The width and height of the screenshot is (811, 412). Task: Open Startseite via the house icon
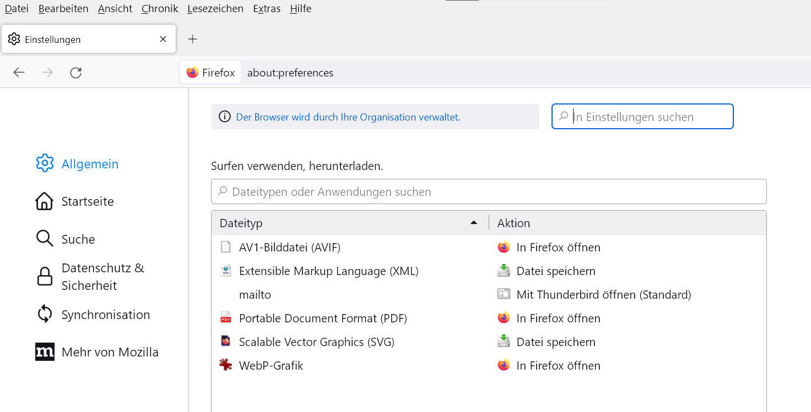coord(45,201)
